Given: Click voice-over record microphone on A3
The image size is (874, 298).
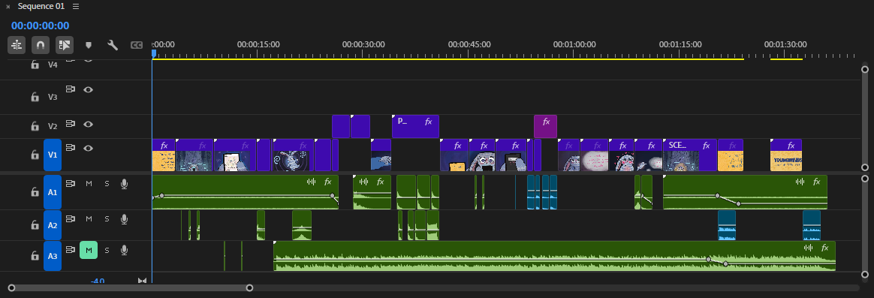Looking at the screenshot, I should (x=125, y=250).
